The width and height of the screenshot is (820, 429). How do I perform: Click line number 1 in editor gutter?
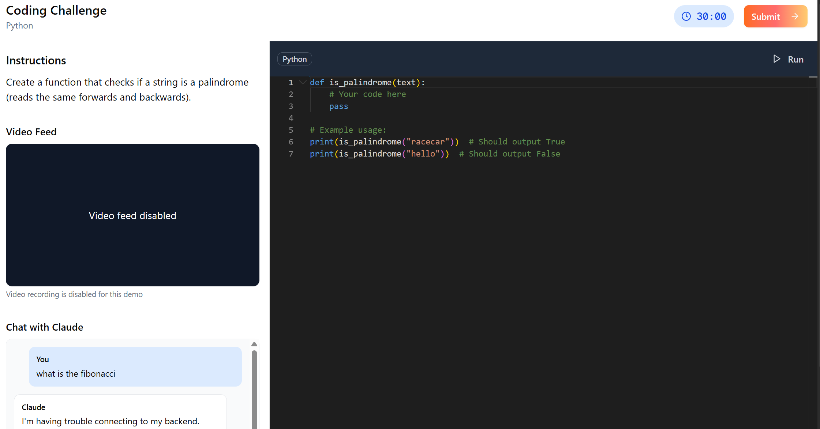click(x=291, y=82)
